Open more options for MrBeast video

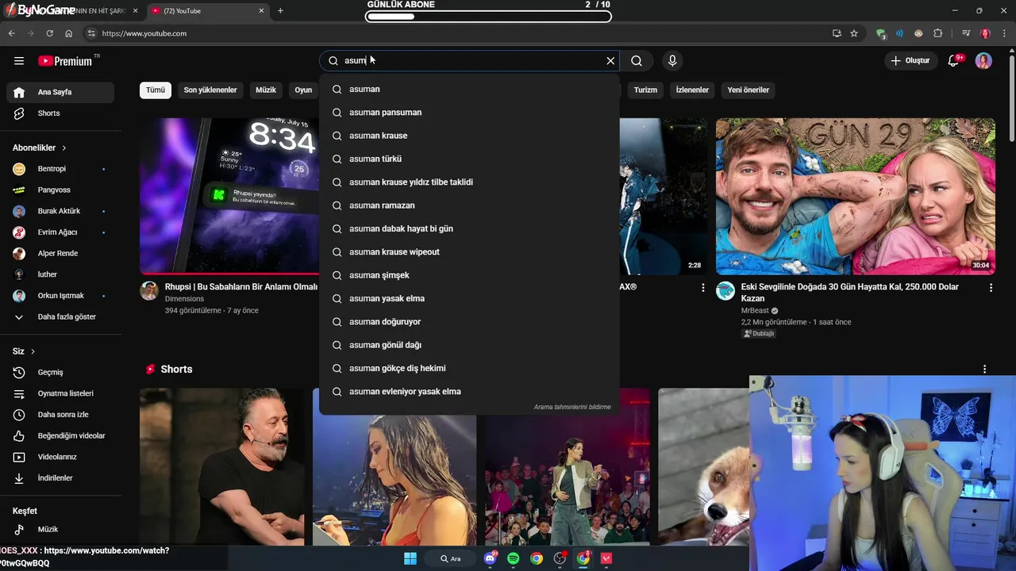tap(990, 288)
